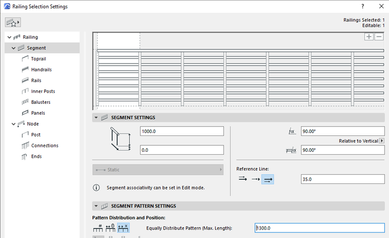389x238 pixels.
Task: Edit the segment offset field 0.0
Action: point(182,150)
